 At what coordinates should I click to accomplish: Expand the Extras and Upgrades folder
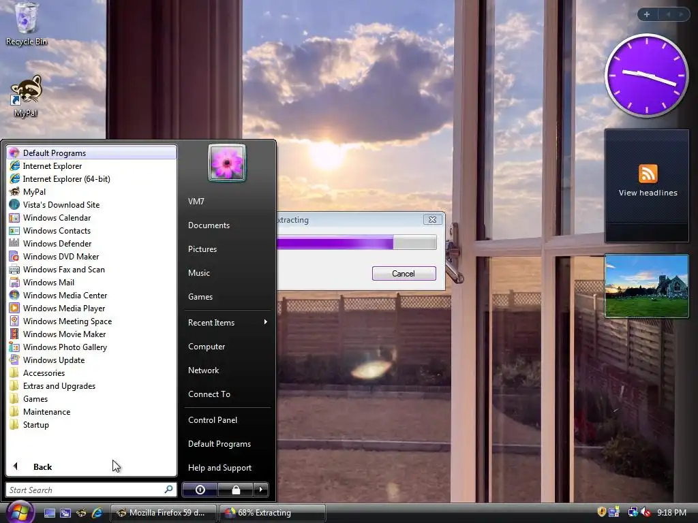point(91,385)
